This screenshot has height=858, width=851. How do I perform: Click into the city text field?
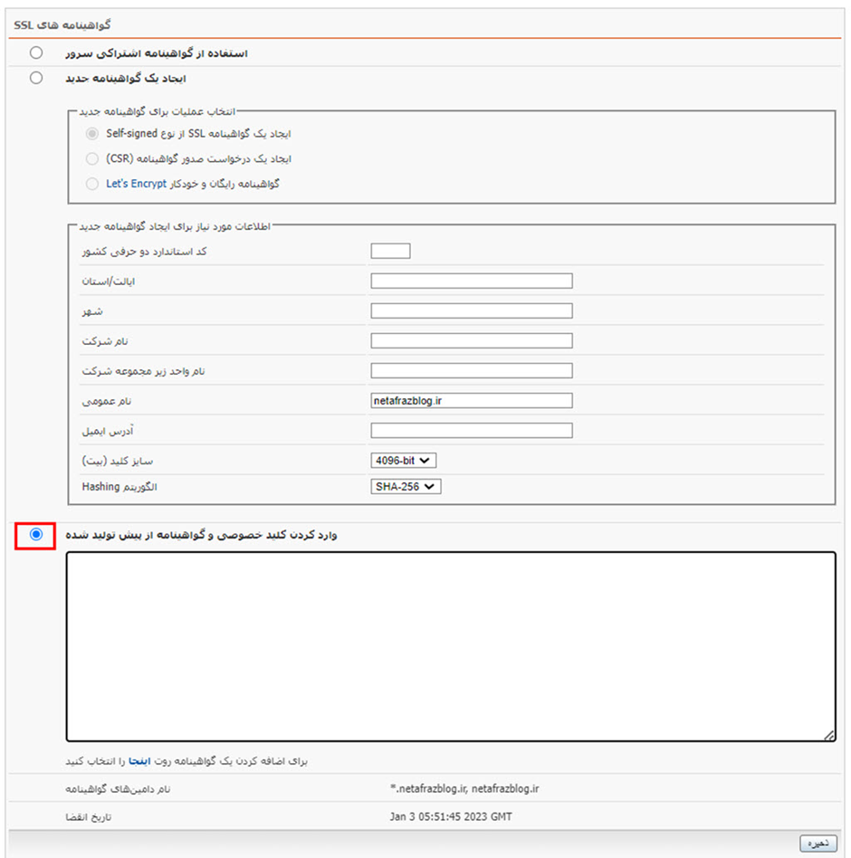coord(472,310)
